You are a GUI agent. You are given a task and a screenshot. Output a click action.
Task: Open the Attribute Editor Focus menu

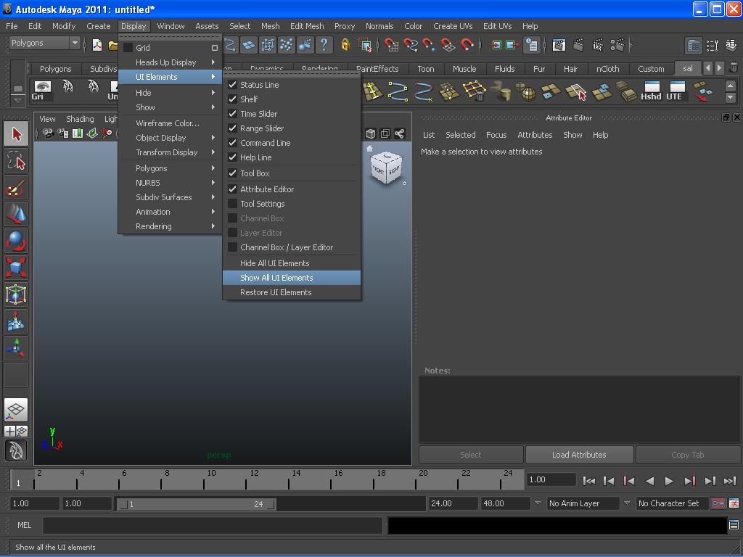coord(496,135)
